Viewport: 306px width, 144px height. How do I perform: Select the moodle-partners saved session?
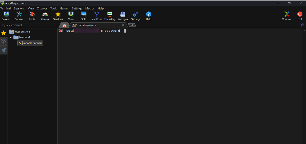33,43
